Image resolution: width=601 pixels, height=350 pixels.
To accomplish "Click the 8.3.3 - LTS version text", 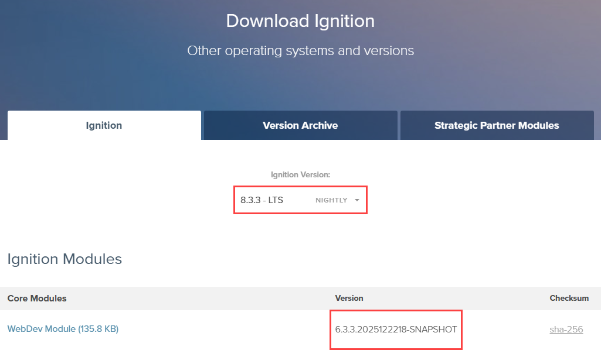I will 262,200.
